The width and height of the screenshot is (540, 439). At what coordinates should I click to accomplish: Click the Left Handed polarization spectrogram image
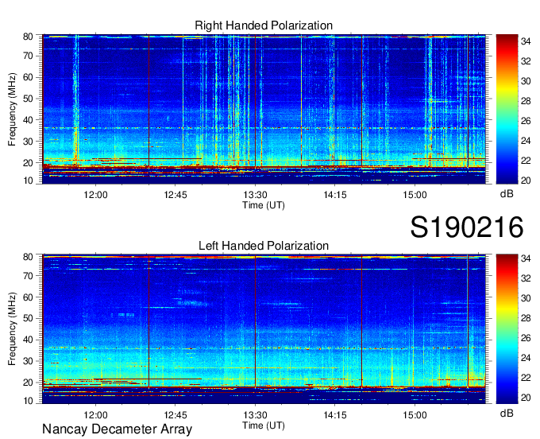pos(264,329)
